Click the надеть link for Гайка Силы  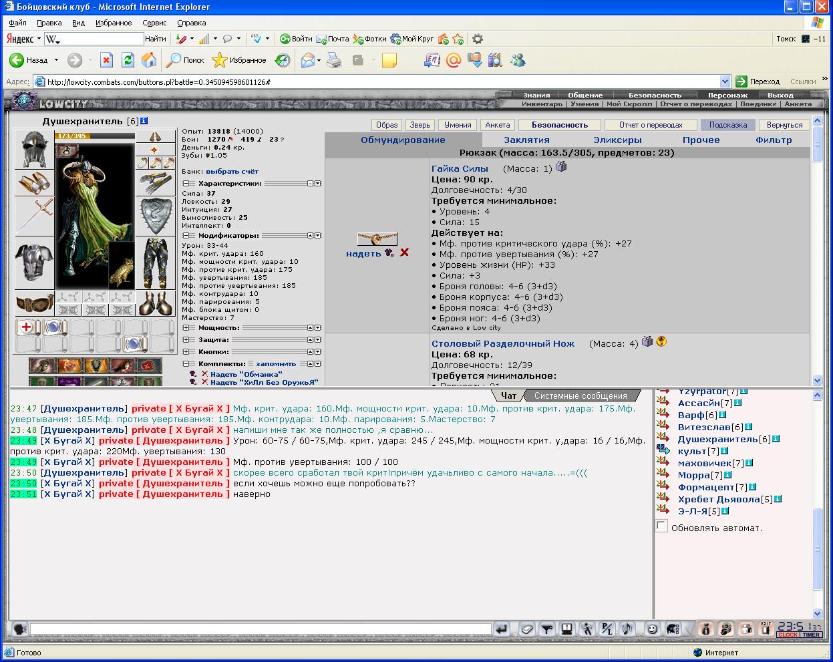pyautogui.click(x=363, y=253)
